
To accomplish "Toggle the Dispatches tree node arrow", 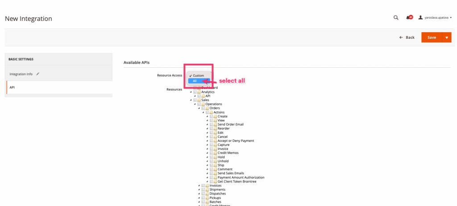I will [x=199, y=194].
